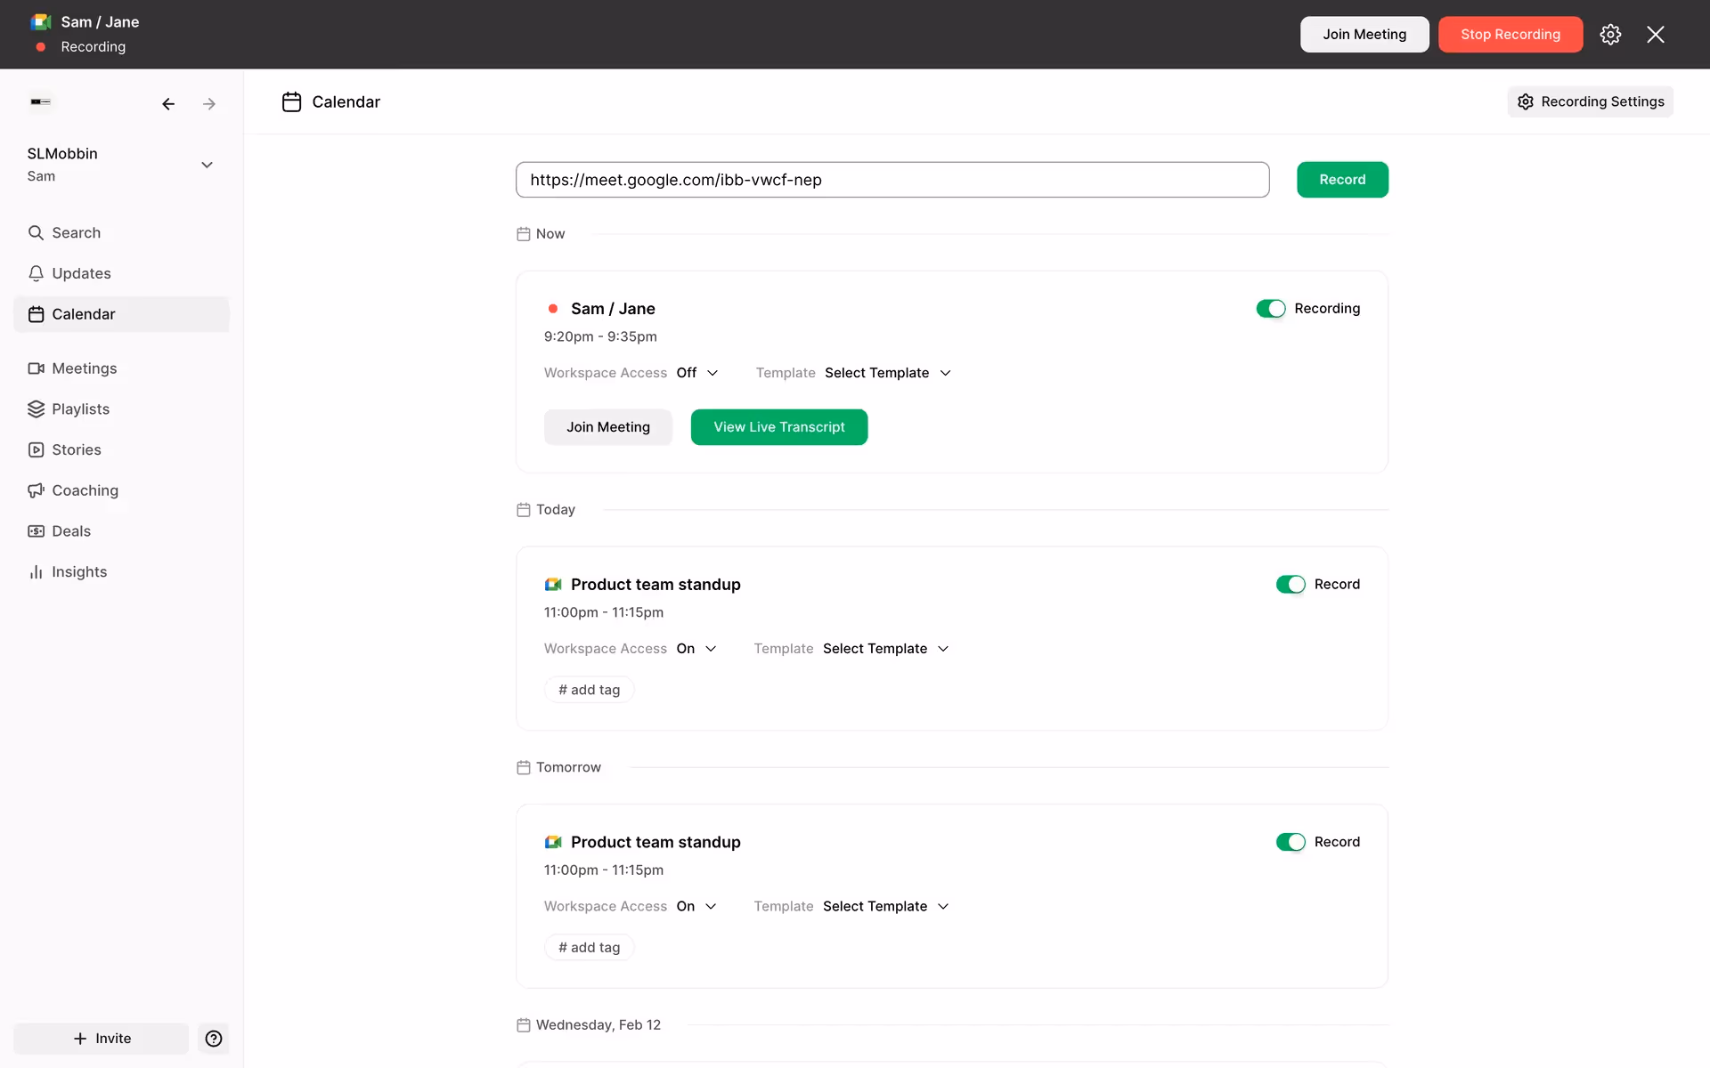Go back with the left arrow icon

168,104
